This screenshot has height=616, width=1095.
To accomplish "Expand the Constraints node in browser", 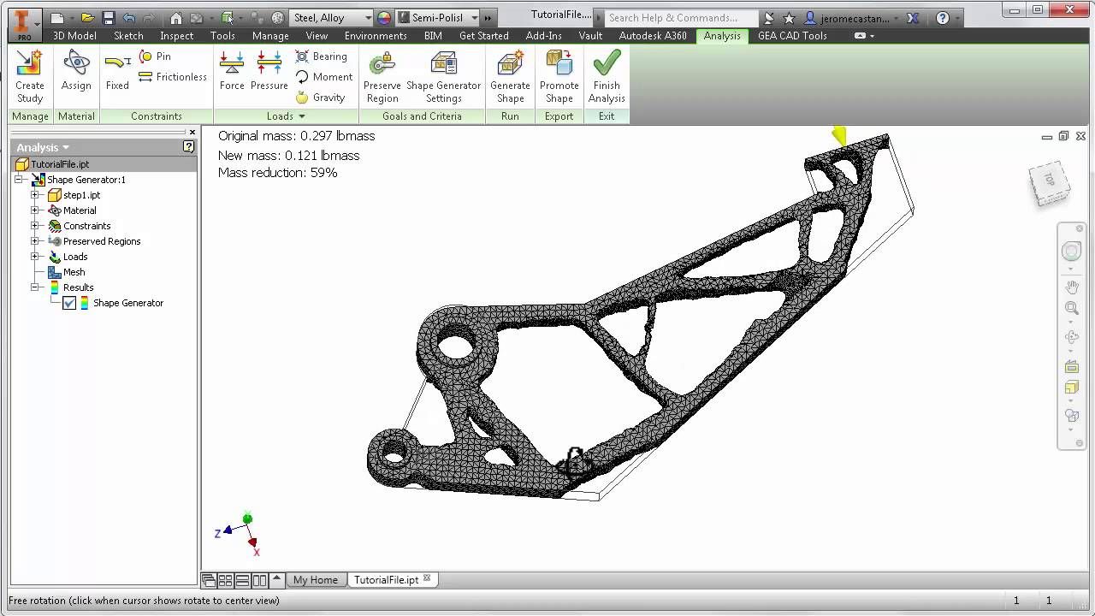I will pos(35,226).
